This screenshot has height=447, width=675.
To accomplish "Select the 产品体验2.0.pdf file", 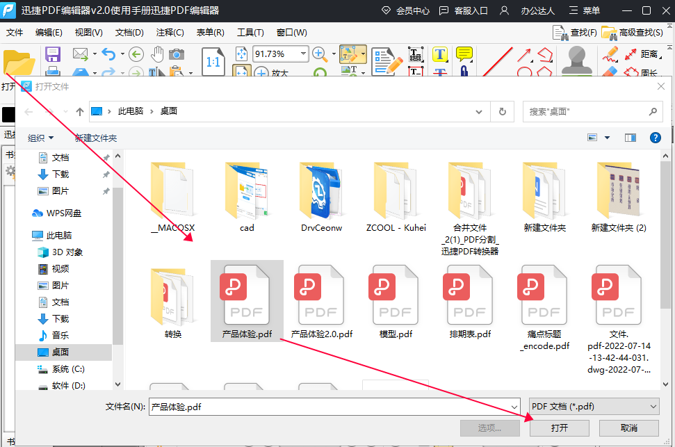I will [x=322, y=302].
